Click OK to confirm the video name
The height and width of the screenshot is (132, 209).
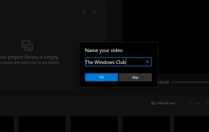[x=102, y=77]
